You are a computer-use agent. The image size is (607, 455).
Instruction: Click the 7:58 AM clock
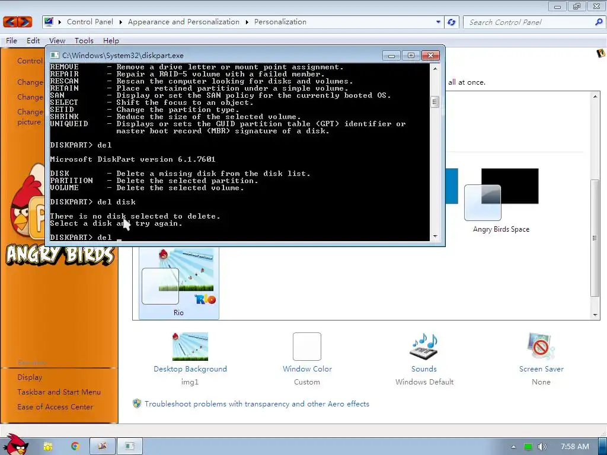[x=575, y=447]
